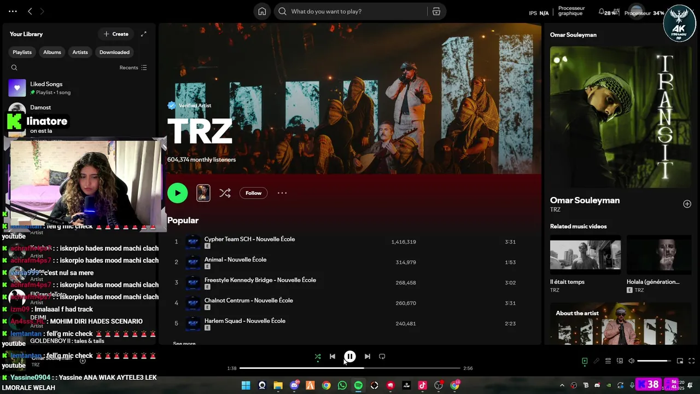Skip to the previous track
Viewport: 700px width, 394px height.
[332, 356]
